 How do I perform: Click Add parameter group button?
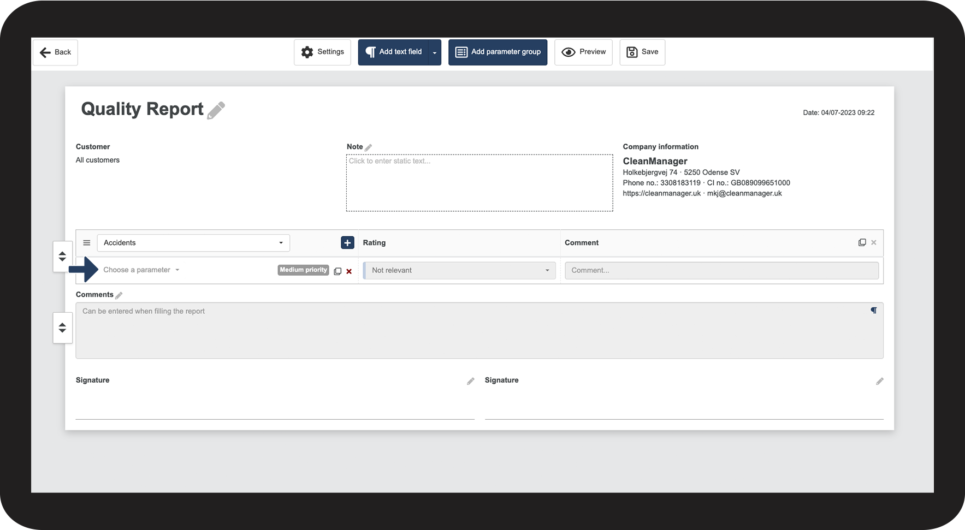coord(498,52)
